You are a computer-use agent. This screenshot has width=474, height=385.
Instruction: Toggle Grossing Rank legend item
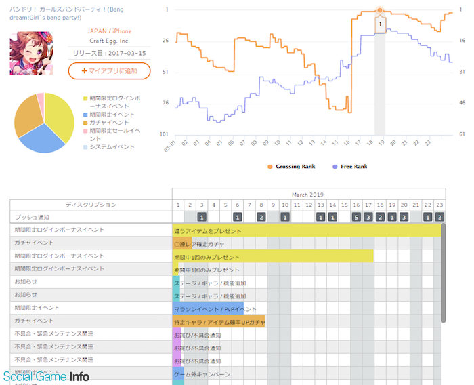(291, 167)
